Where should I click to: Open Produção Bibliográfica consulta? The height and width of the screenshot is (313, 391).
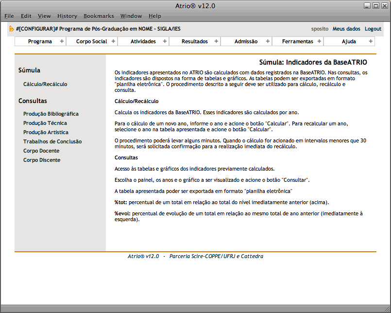[x=51, y=114]
